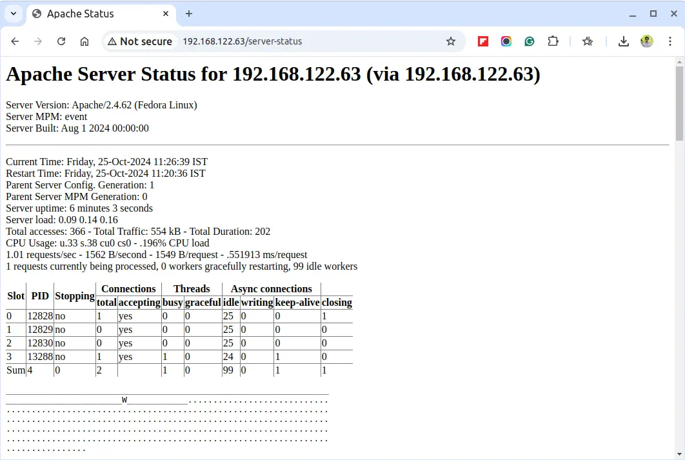Click the browser profile avatar
The width and height of the screenshot is (685, 460).
point(646,41)
